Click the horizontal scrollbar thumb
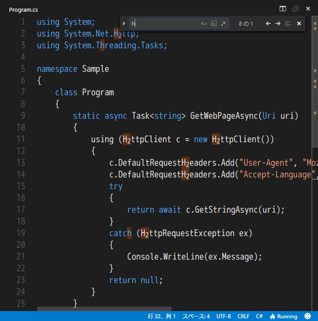 click(x=104, y=309)
